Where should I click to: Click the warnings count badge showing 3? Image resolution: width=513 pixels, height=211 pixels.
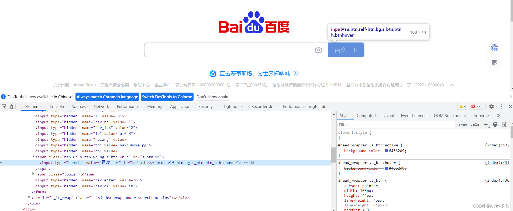pos(463,107)
